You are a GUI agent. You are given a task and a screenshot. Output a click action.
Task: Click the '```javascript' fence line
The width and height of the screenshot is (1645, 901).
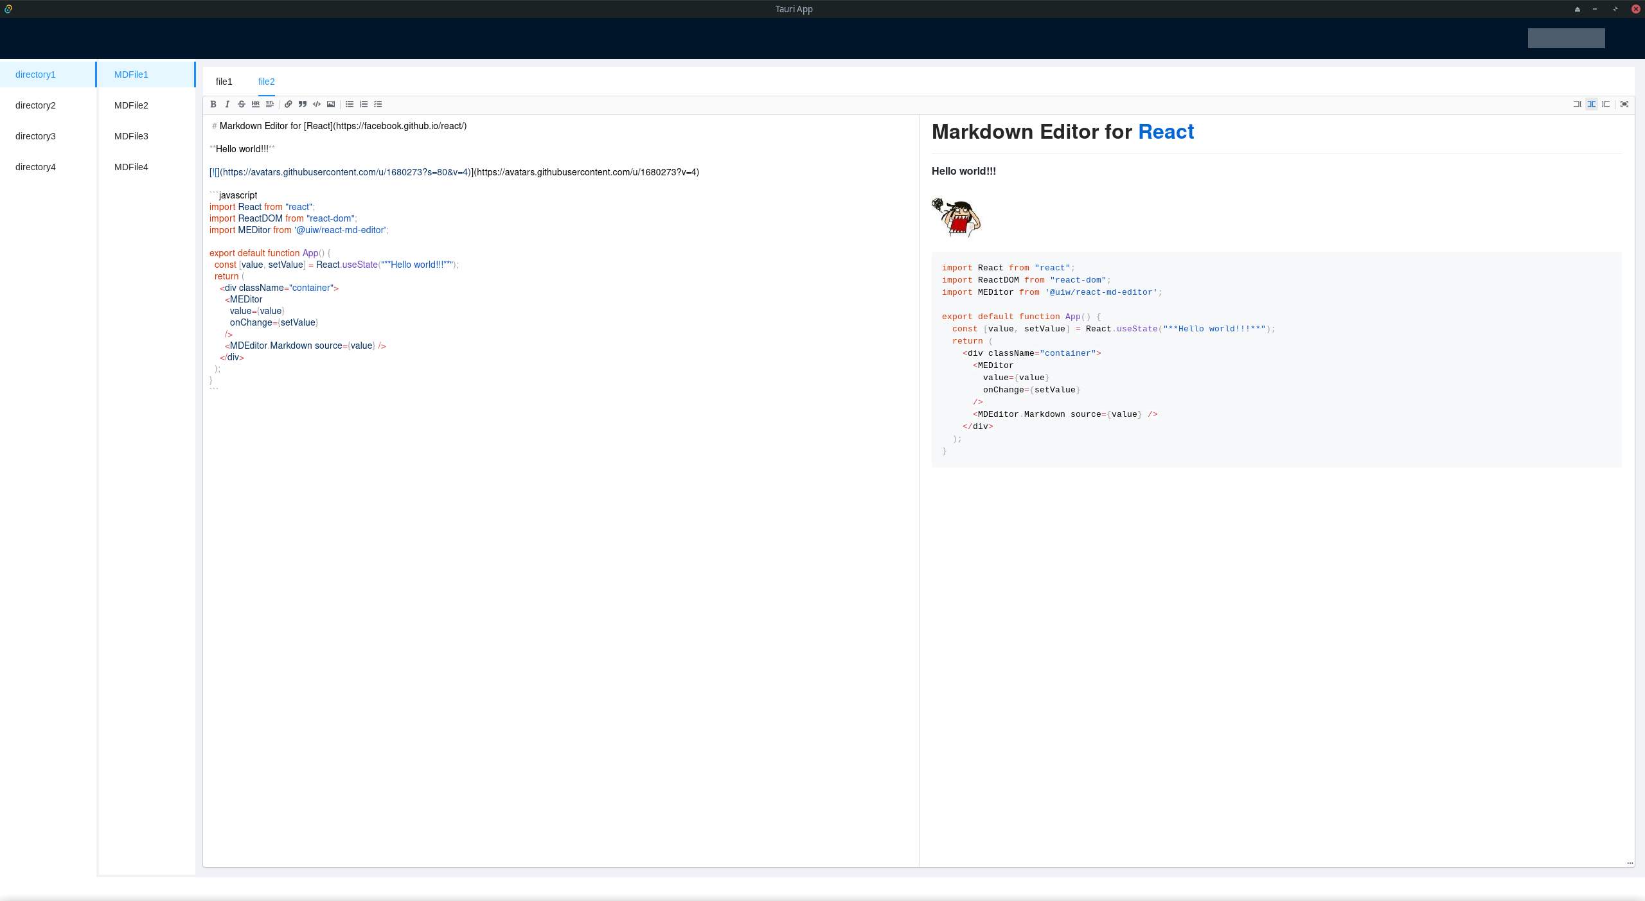click(x=233, y=195)
